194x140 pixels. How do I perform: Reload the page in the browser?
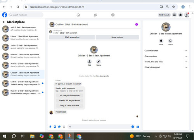point(18,7)
